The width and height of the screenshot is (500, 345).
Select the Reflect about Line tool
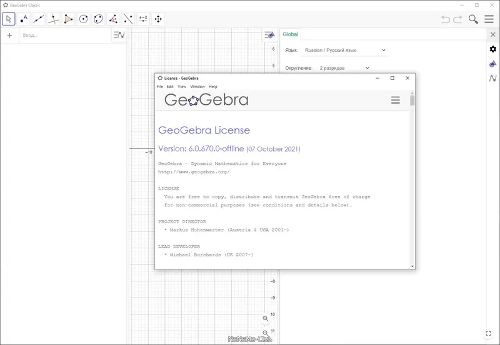(x=128, y=19)
